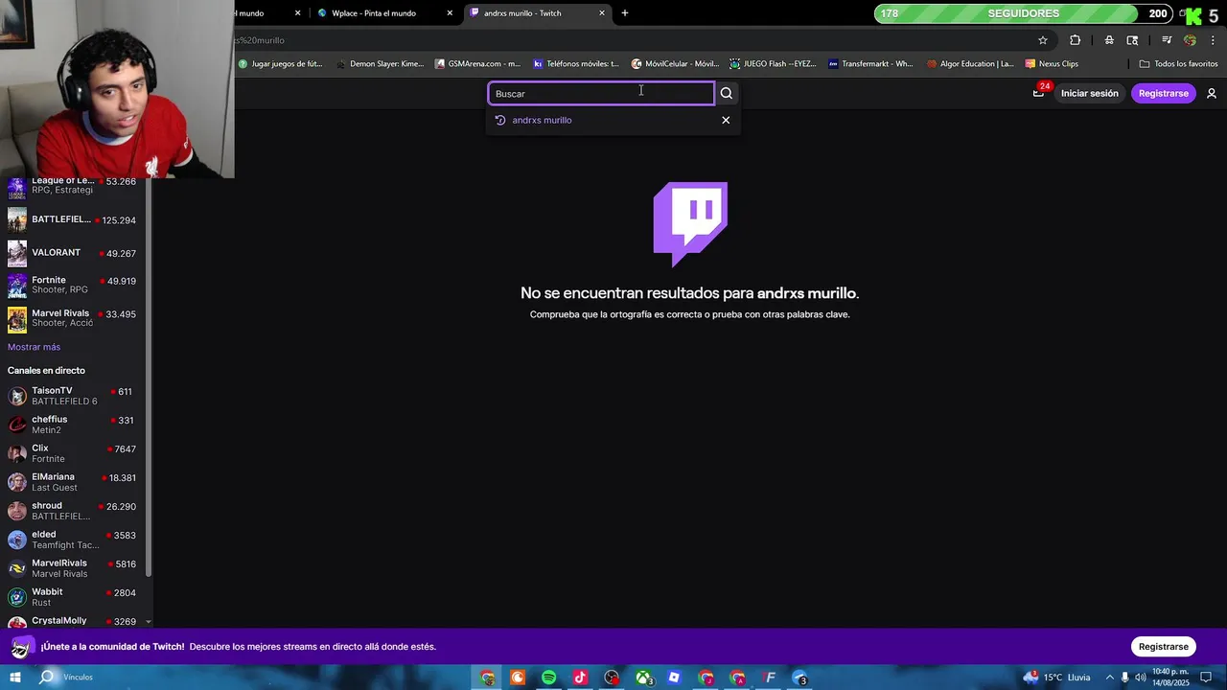The height and width of the screenshot is (690, 1227).
Task: Open Jugar juegos de fút... bookmark
Action: pos(280,64)
